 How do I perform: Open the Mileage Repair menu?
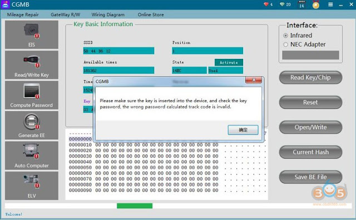click(x=23, y=14)
